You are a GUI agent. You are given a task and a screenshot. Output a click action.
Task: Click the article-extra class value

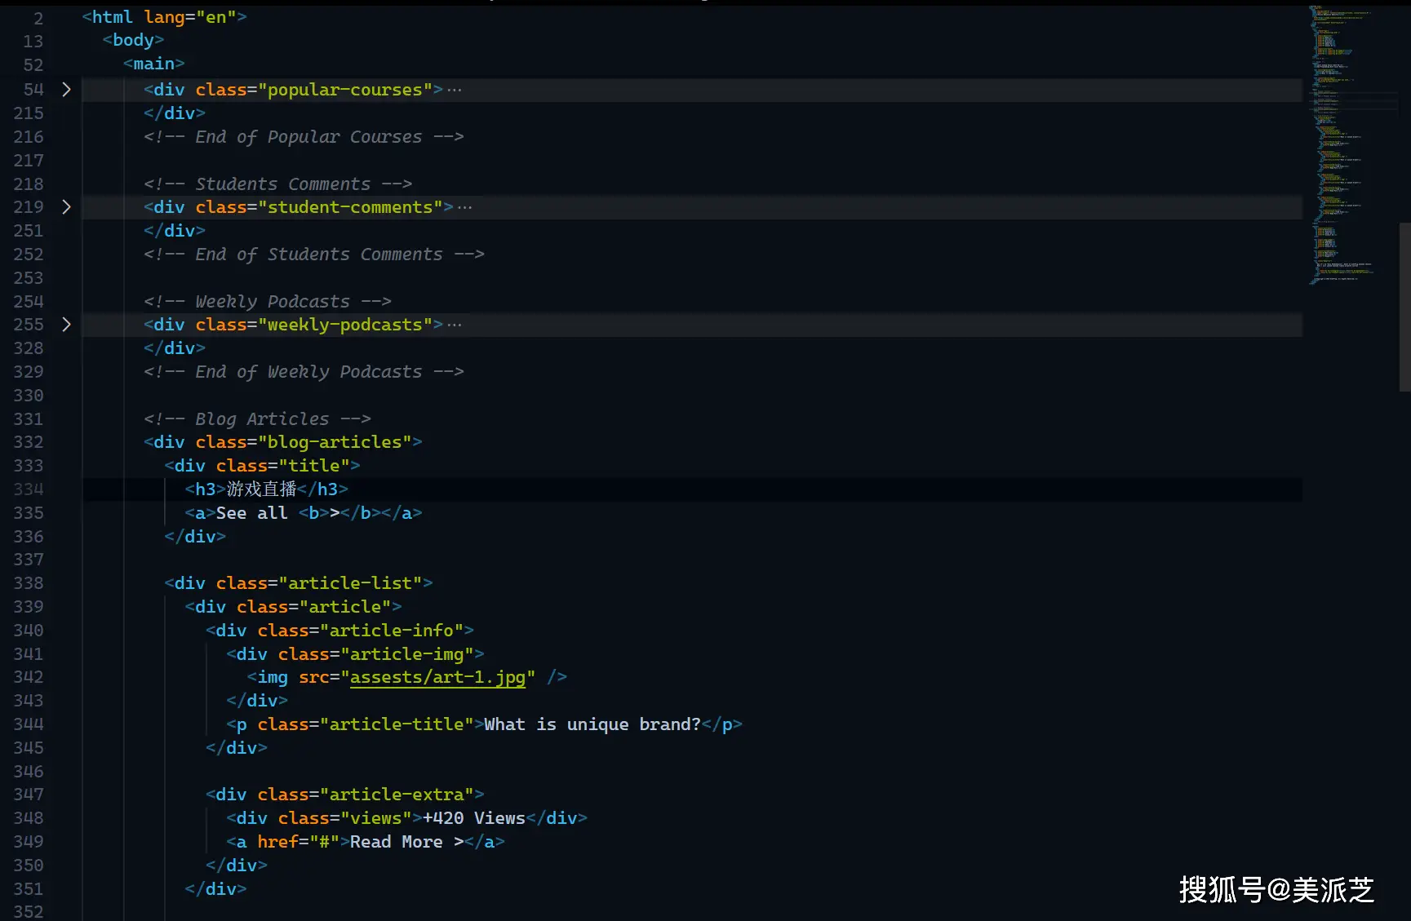click(x=397, y=795)
